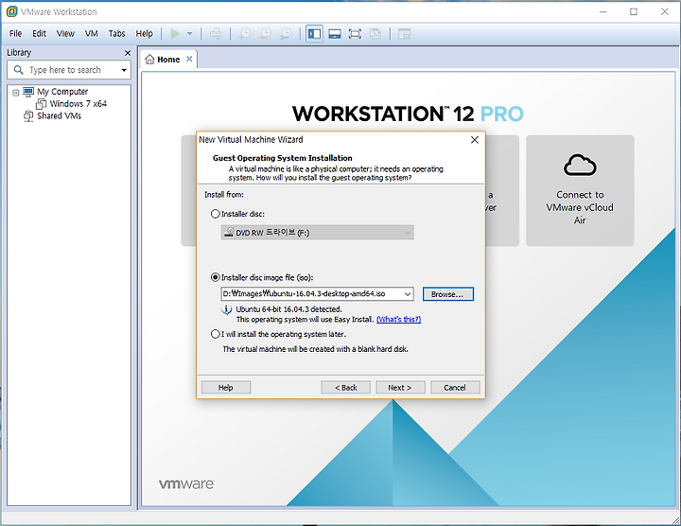Click the cloud icon for vCloud Air
The height and width of the screenshot is (526, 681).
coord(580,165)
